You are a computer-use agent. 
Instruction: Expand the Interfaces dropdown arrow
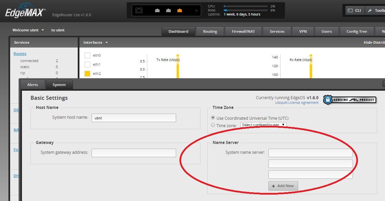point(106,42)
